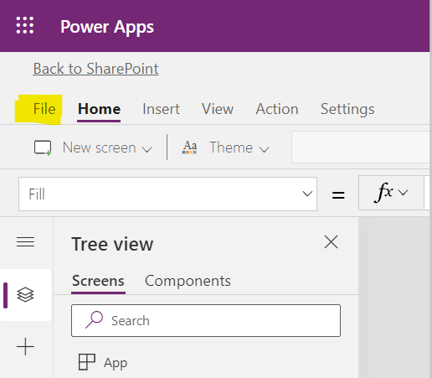This screenshot has width=432, height=378.
Task: Click the App grid icon
Action: pos(87,362)
